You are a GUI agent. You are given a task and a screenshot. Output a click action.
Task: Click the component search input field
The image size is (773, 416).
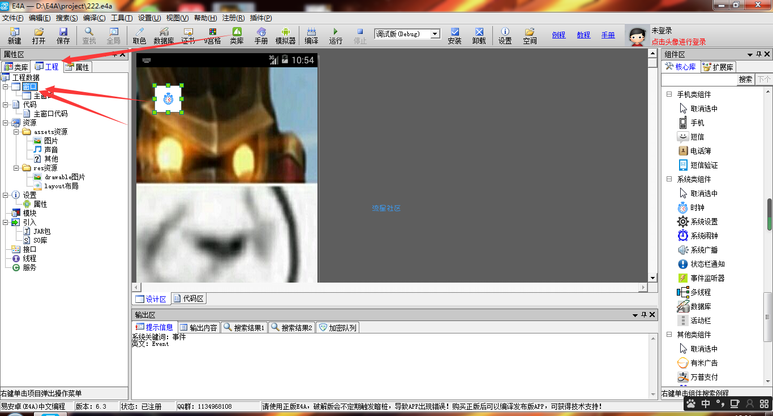click(x=699, y=79)
